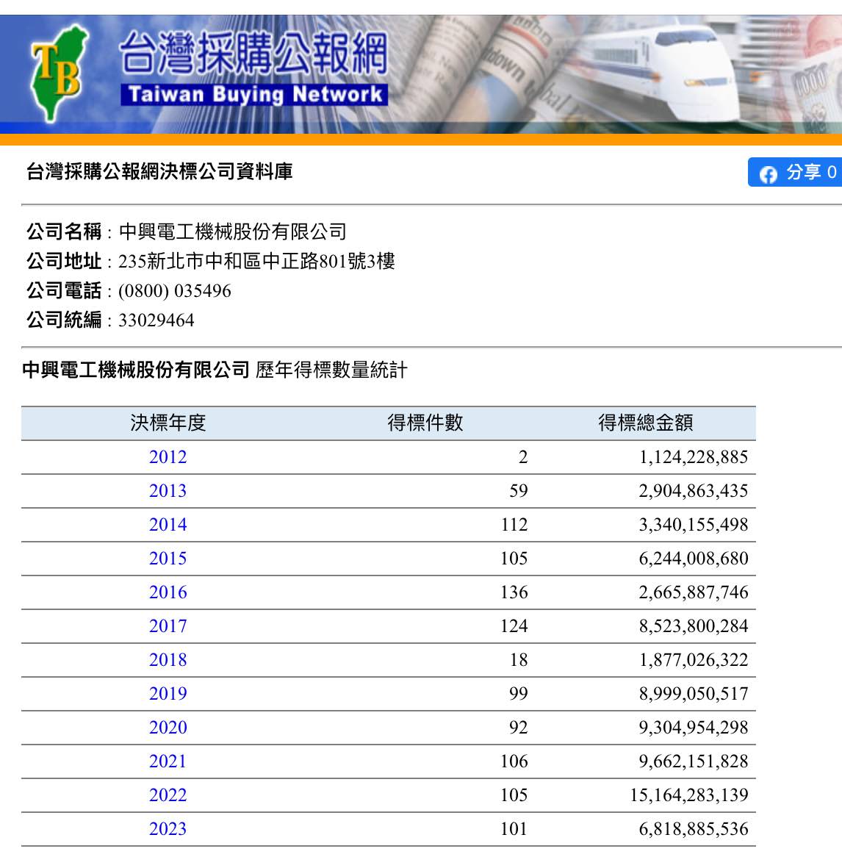This screenshot has width=842, height=857.
Task: Open the 2013 year link
Action: [168, 491]
